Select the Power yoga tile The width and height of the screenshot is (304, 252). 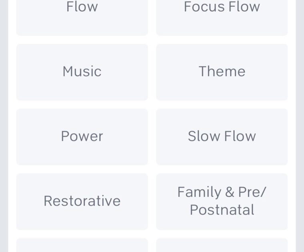pos(82,136)
